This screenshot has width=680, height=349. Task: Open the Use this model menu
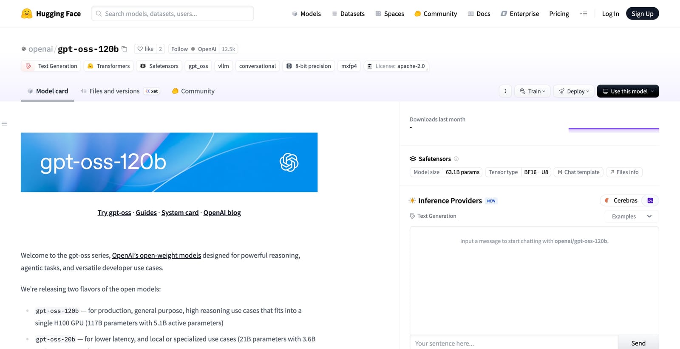pos(628,91)
